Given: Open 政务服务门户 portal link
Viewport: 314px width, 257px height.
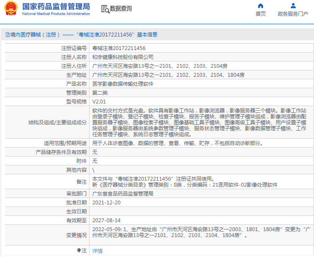Looking at the screenshot, I should coord(293,14).
